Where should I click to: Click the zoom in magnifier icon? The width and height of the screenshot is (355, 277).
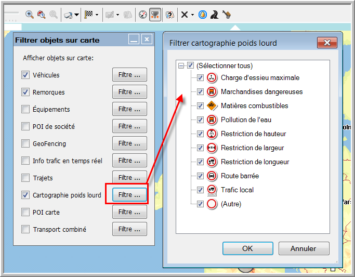pos(30,15)
